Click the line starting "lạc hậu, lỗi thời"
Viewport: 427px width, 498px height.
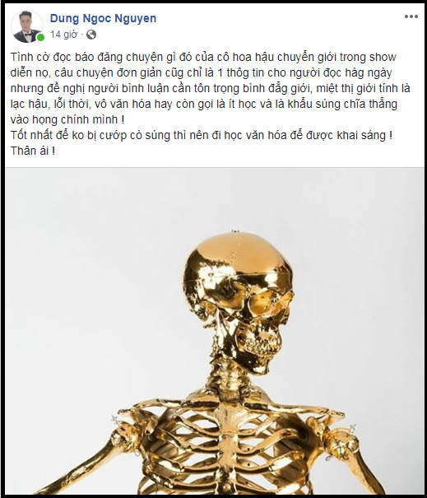204,105
